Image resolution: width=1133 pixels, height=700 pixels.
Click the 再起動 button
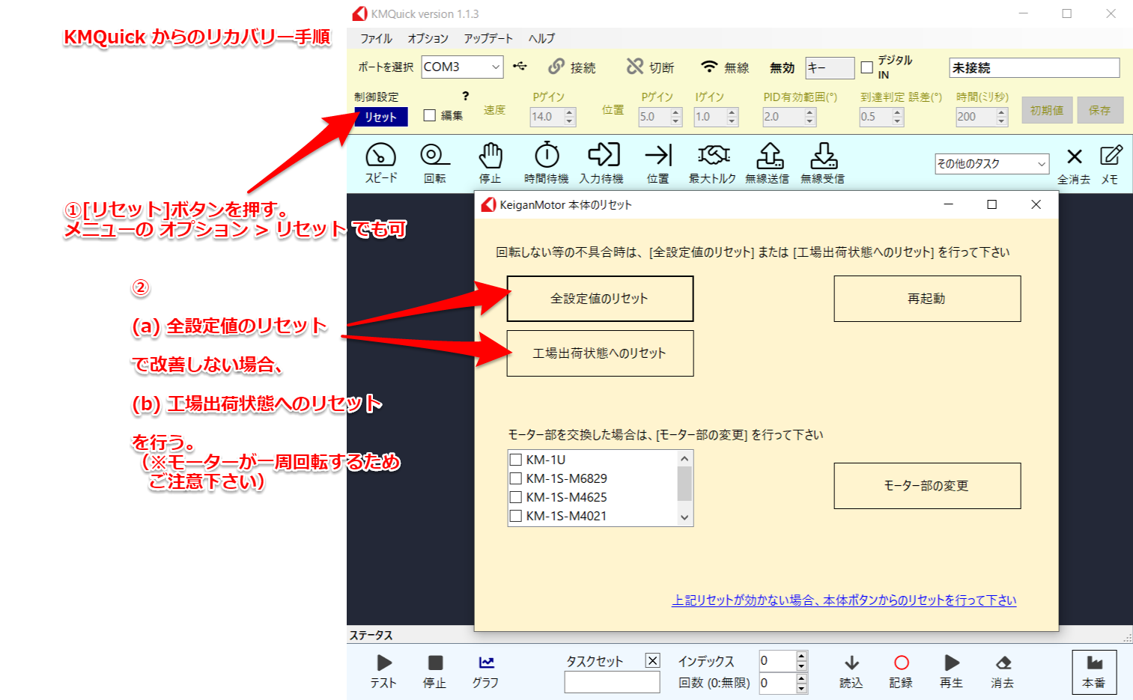927,299
